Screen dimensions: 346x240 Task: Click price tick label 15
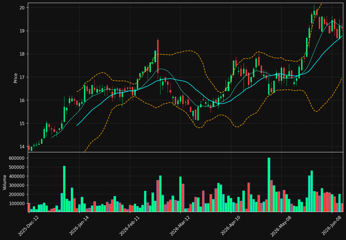22,123
